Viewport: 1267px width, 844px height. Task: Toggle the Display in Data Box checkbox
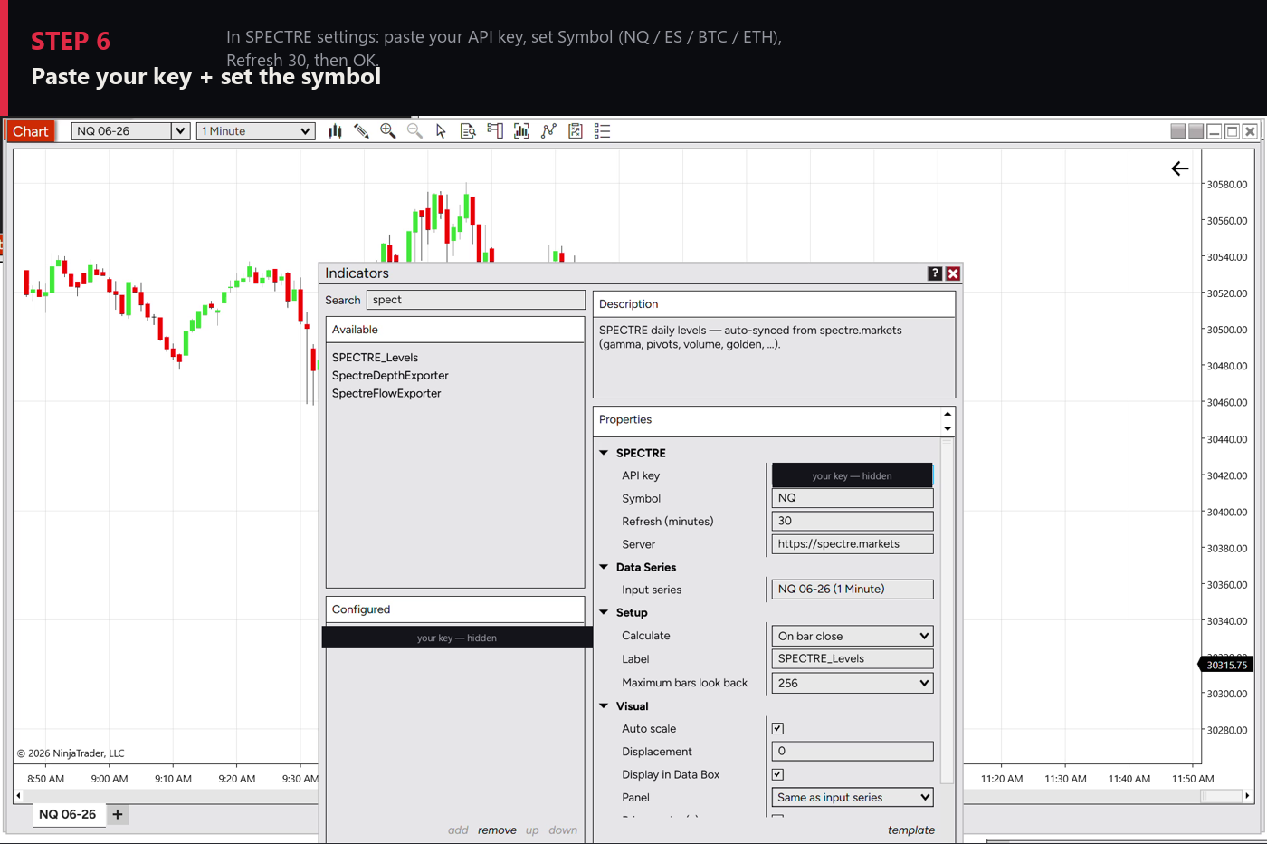777,774
